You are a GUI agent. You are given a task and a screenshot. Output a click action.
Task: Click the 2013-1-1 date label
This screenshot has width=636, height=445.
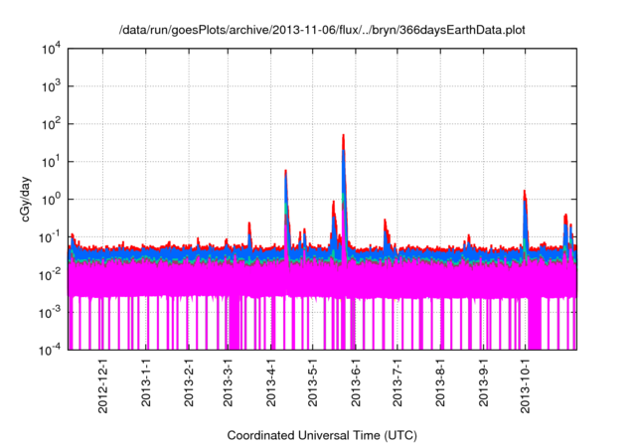pos(146,382)
